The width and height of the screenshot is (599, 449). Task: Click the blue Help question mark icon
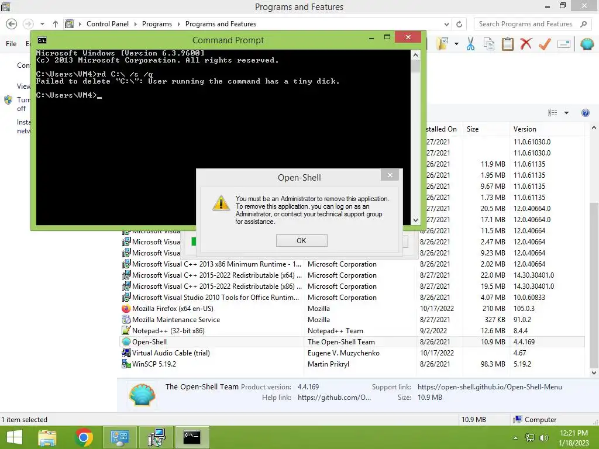point(585,113)
